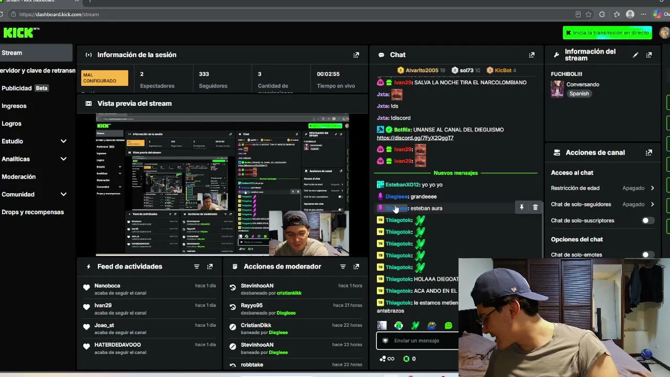Open the Copilot icon in browser toolbar
This screenshot has height=377, width=670.
pos(657,15)
